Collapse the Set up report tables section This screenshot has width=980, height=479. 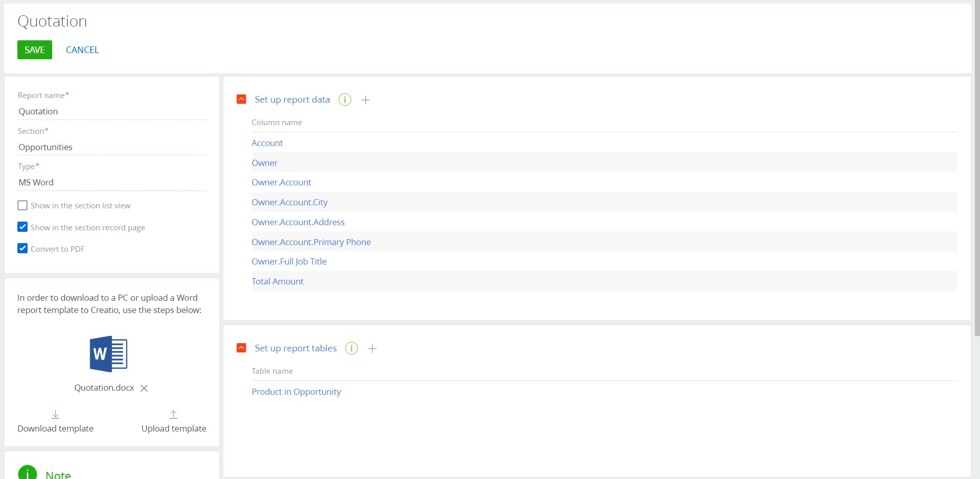coord(241,348)
